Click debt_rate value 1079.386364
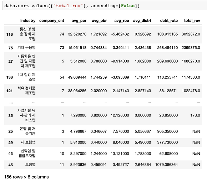The height and width of the screenshot is (182, 207). click(166, 165)
